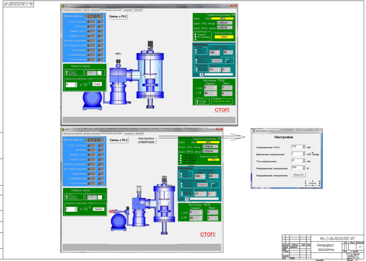Click the Настройки оператора button
The image size is (366, 261).
(146, 140)
